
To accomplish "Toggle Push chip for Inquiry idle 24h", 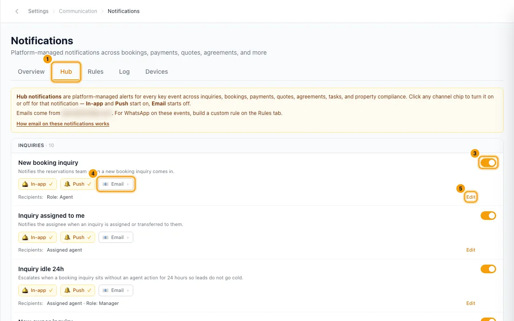I will click(x=77, y=291).
